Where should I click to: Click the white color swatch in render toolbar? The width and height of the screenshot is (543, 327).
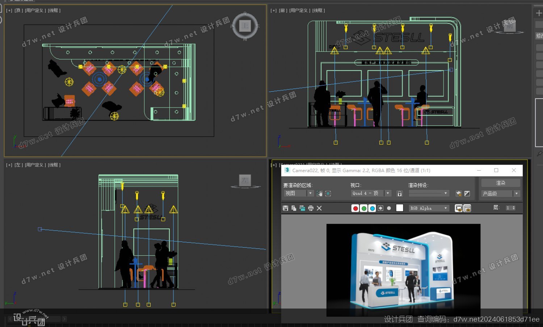coord(400,208)
